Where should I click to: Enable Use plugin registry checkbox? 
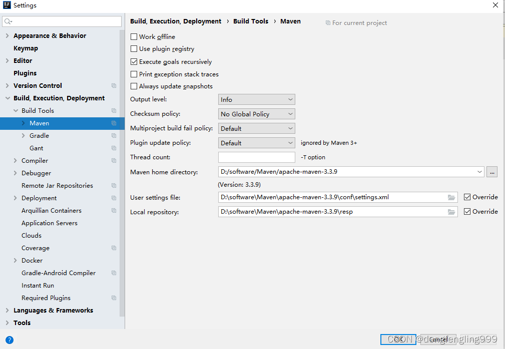pyautogui.click(x=134, y=49)
